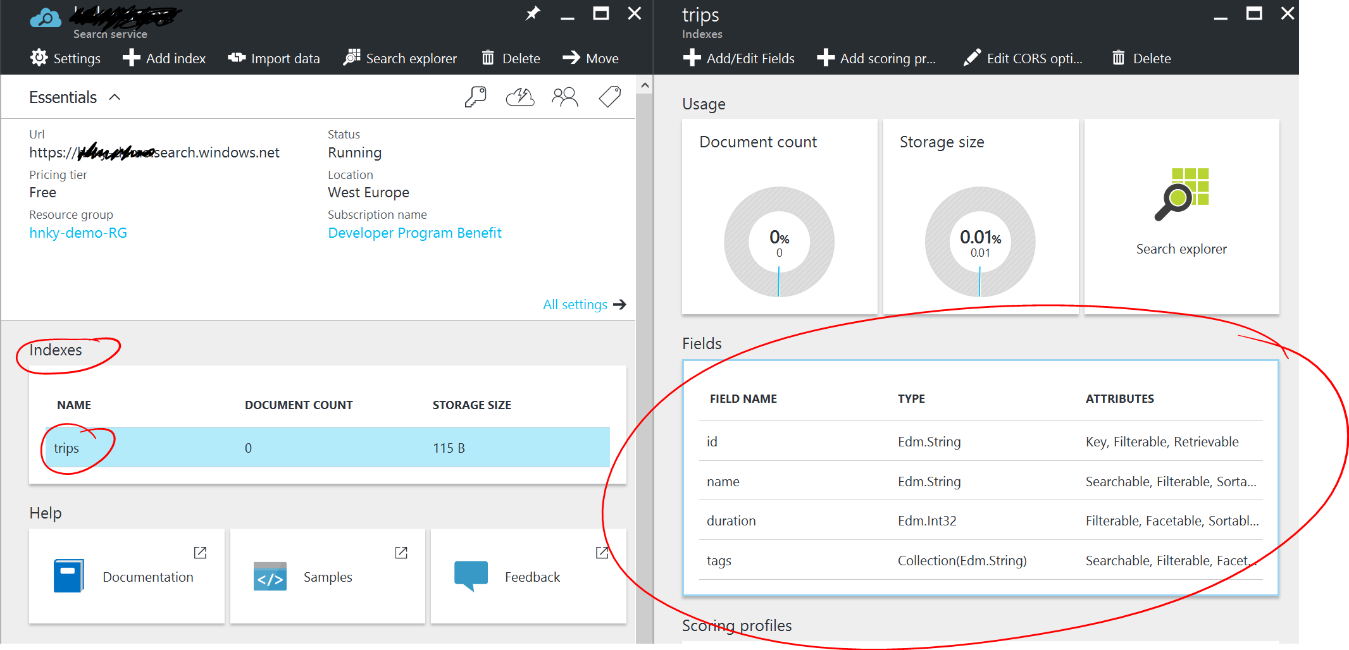
Task: Click the Status Running value
Action: [354, 152]
